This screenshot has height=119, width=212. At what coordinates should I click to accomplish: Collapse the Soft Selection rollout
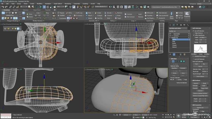click(196, 28)
